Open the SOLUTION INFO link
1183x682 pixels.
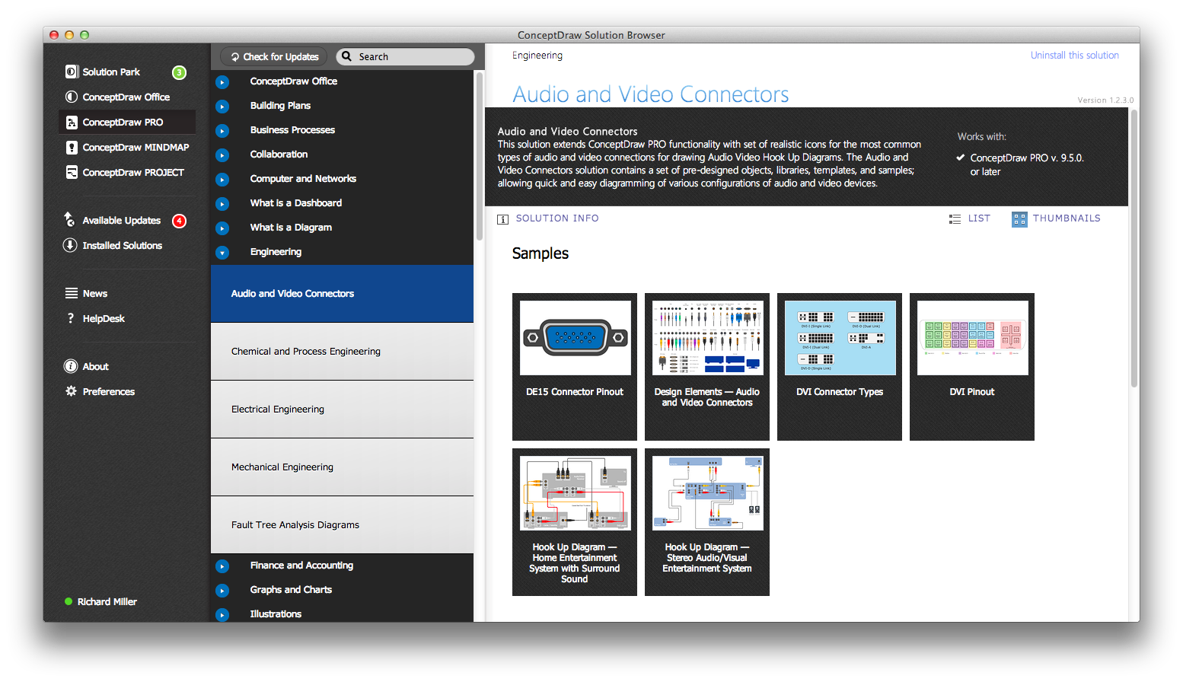point(557,218)
